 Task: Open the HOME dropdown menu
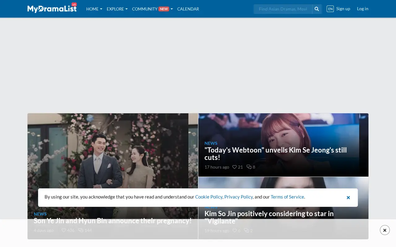click(94, 9)
